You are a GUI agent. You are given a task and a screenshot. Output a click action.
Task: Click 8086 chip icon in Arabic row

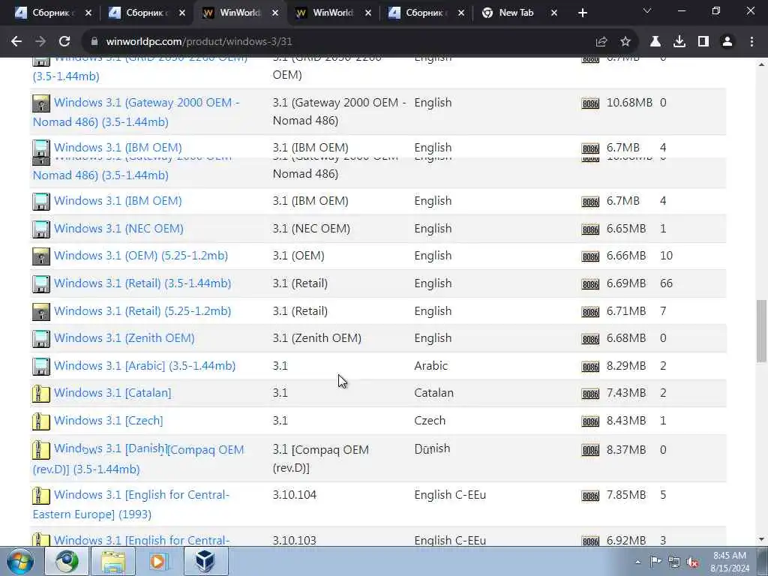590,367
